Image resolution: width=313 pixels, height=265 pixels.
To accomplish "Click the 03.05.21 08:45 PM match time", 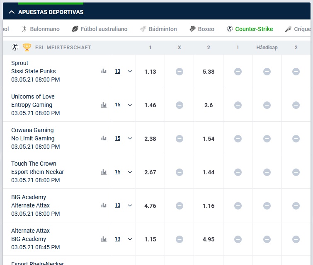I will point(36,247).
